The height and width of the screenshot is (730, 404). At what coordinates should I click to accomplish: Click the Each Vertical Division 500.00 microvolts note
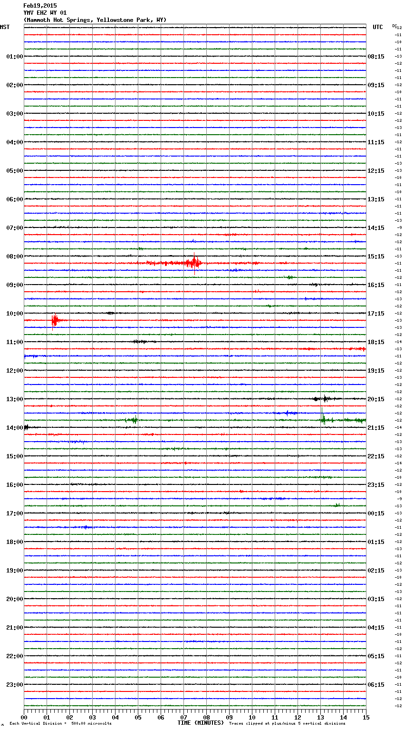60,723
